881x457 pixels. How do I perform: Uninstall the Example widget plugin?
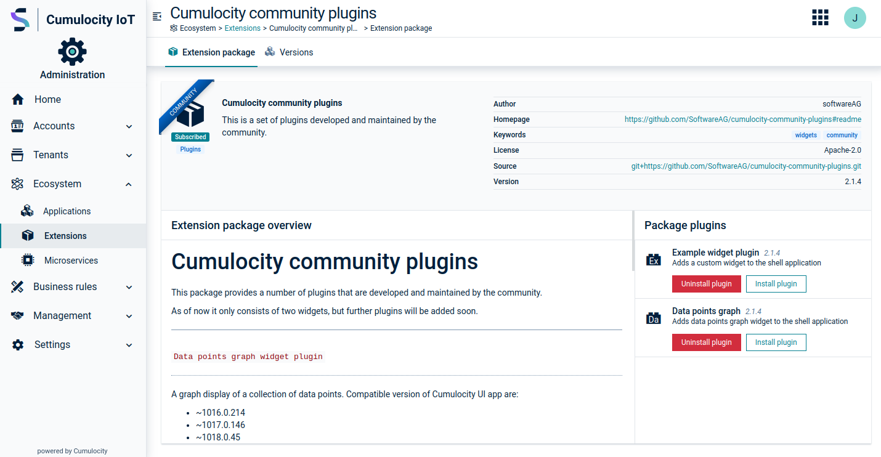coord(707,284)
